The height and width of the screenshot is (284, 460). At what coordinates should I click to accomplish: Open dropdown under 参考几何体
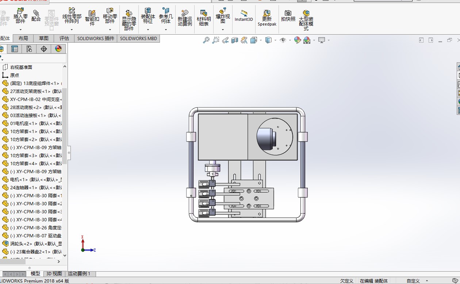166,30
